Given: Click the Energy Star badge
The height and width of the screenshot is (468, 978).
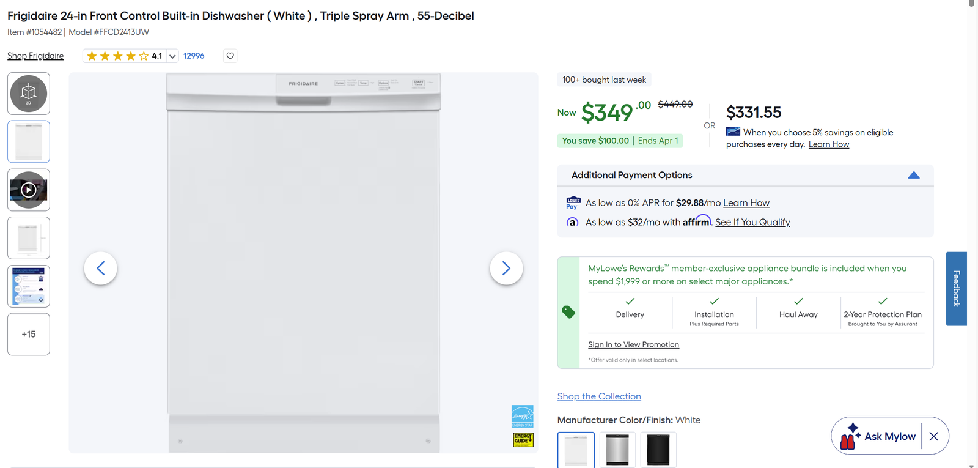Looking at the screenshot, I should click(x=523, y=416).
